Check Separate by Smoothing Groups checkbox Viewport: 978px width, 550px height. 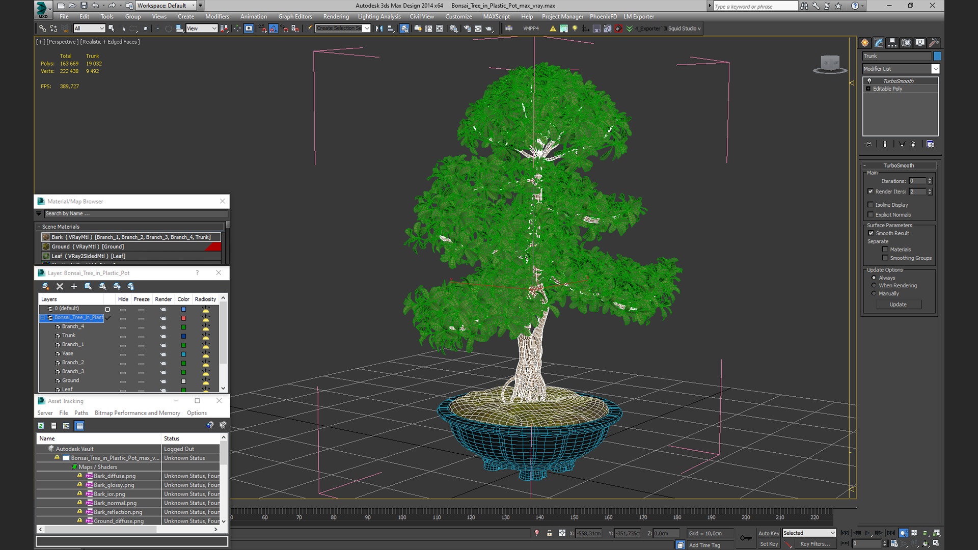click(885, 258)
